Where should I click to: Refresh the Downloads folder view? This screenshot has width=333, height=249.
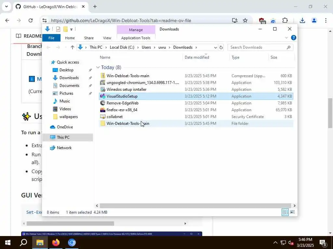click(221, 47)
